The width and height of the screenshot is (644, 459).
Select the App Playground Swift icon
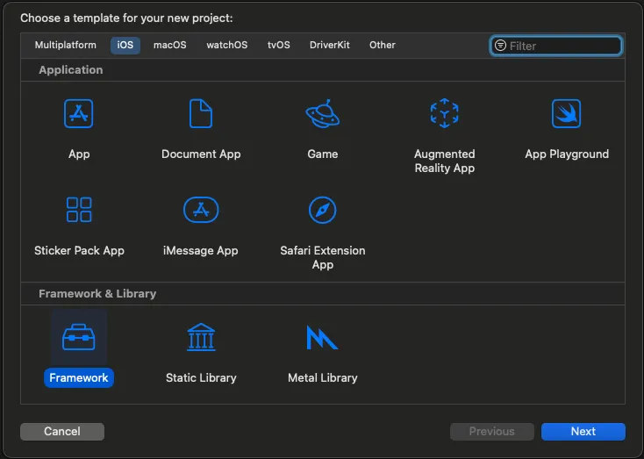[x=566, y=114]
